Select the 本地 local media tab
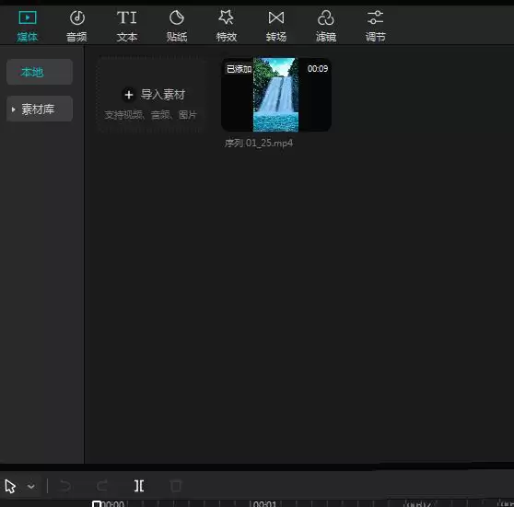The image size is (514, 507). click(x=40, y=72)
